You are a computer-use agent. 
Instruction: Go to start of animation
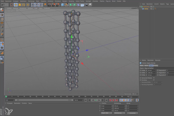[x=86, y=100]
